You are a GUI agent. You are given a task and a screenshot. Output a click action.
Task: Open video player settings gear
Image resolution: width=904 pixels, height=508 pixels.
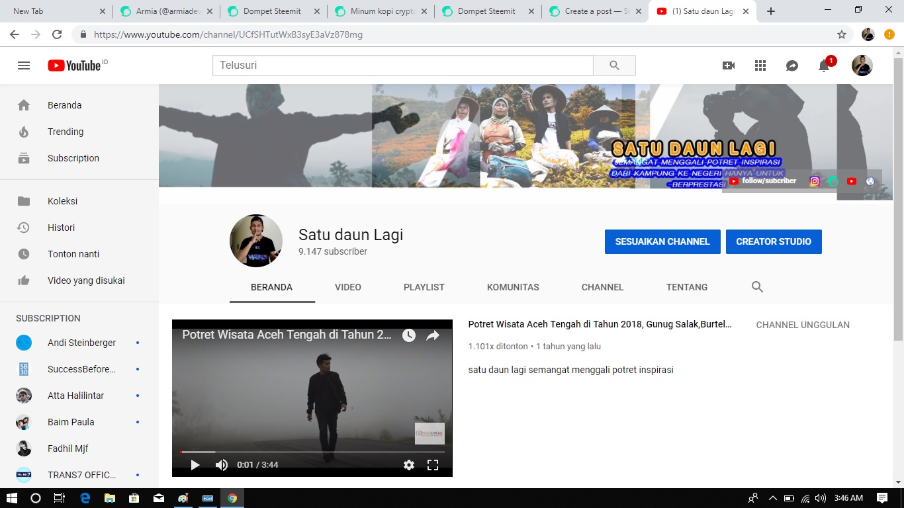tap(409, 465)
